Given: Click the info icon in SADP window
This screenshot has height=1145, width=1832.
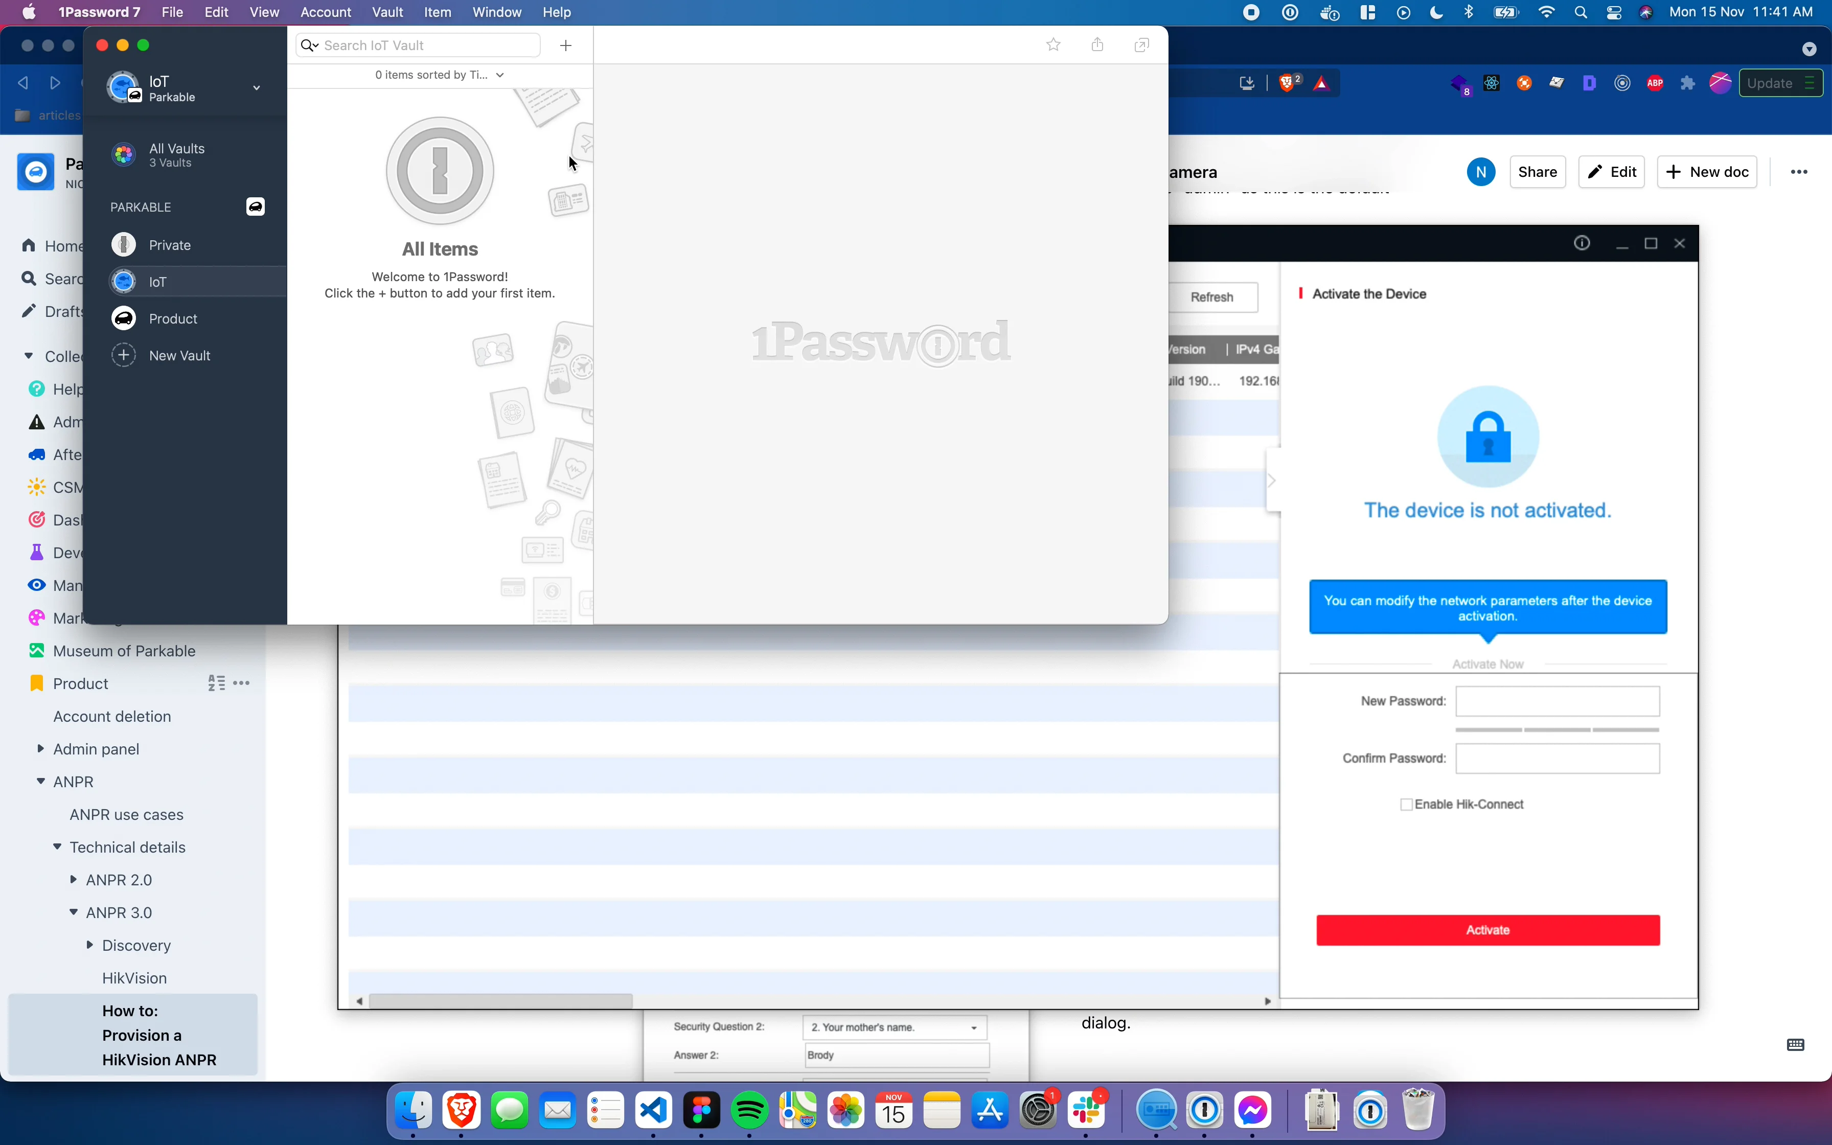Looking at the screenshot, I should 1582,243.
